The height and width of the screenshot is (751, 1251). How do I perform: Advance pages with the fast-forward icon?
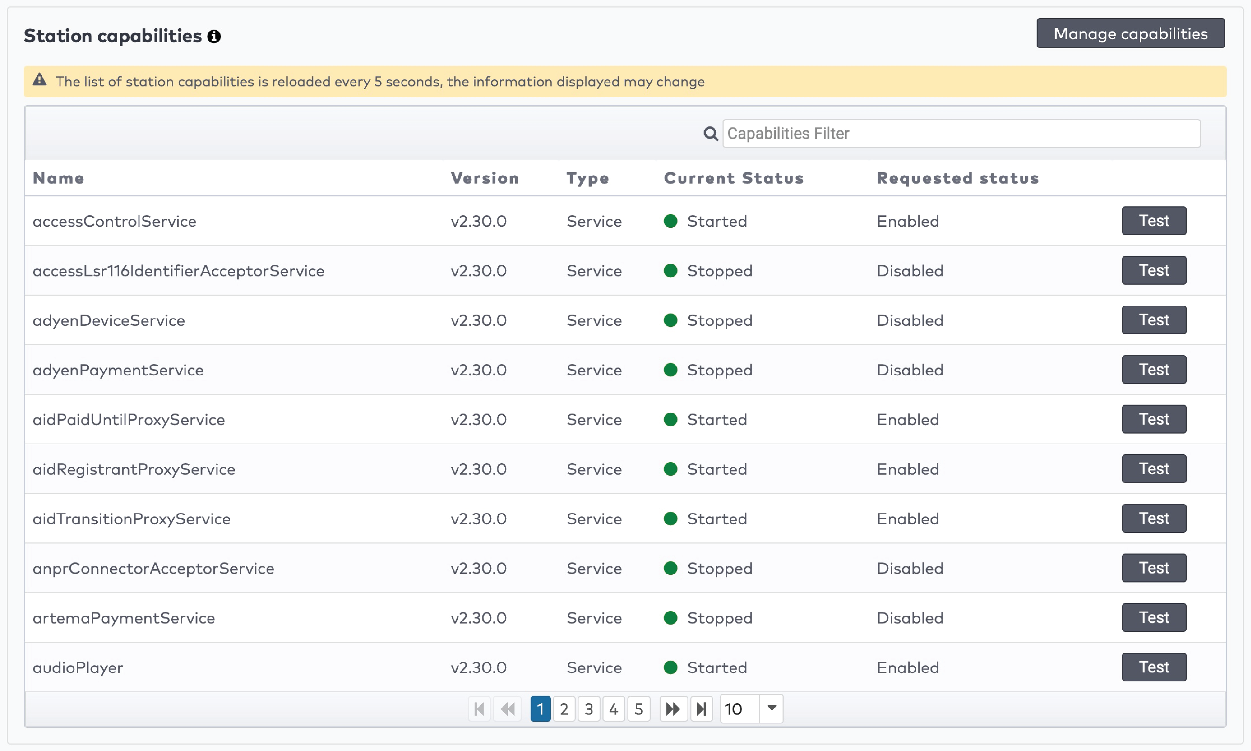(x=673, y=709)
